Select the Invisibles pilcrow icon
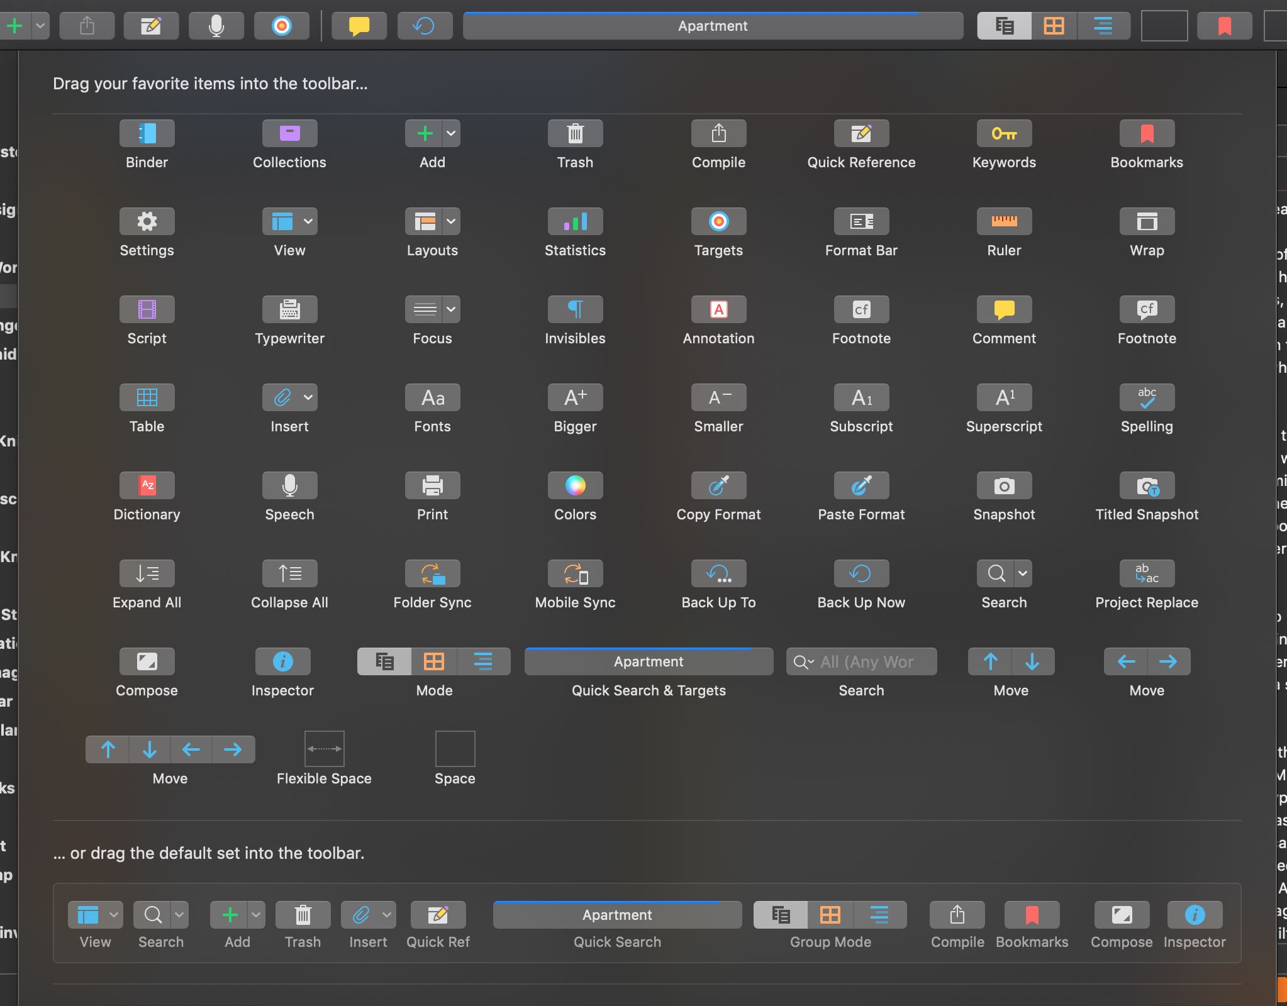 [575, 309]
